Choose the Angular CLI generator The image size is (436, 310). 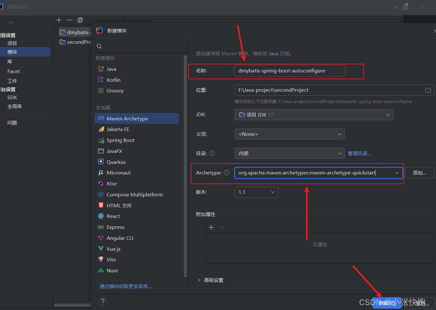point(137,238)
